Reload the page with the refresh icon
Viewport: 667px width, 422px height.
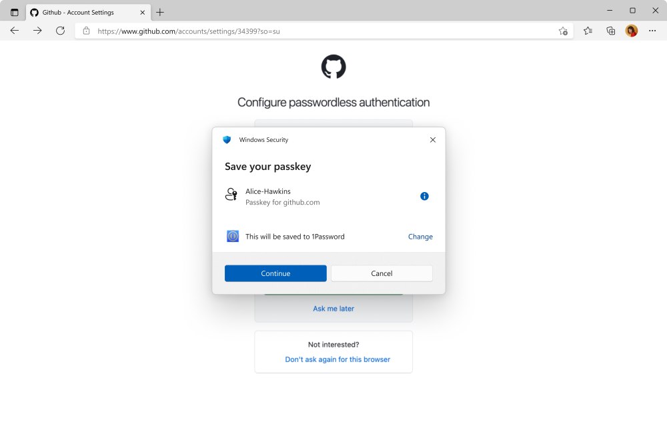click(x=60, y=30)
